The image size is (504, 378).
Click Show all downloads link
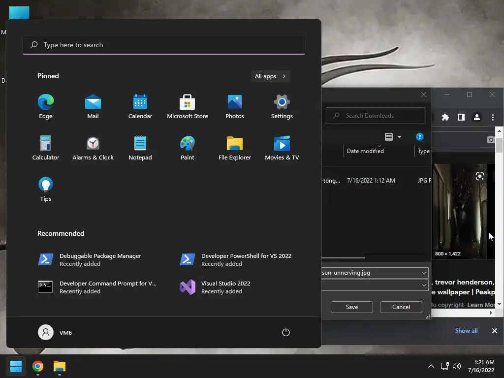[x=466, y=330]
